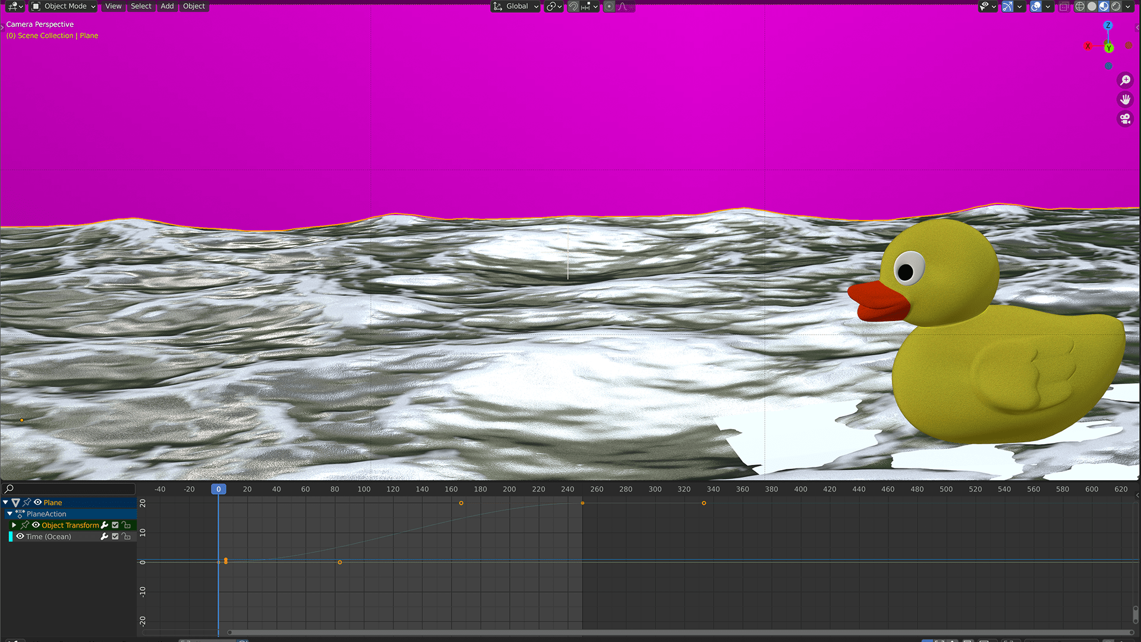Lock the Time (Ocean) channel
This screenshot has height=642, width=1141.
pos(126,536)
